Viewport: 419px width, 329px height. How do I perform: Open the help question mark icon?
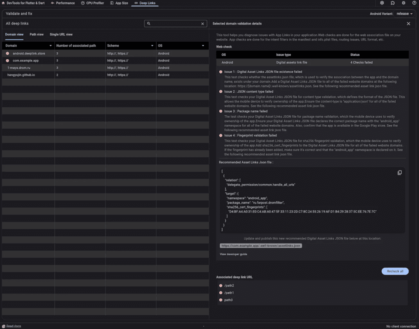click(414, 3)
